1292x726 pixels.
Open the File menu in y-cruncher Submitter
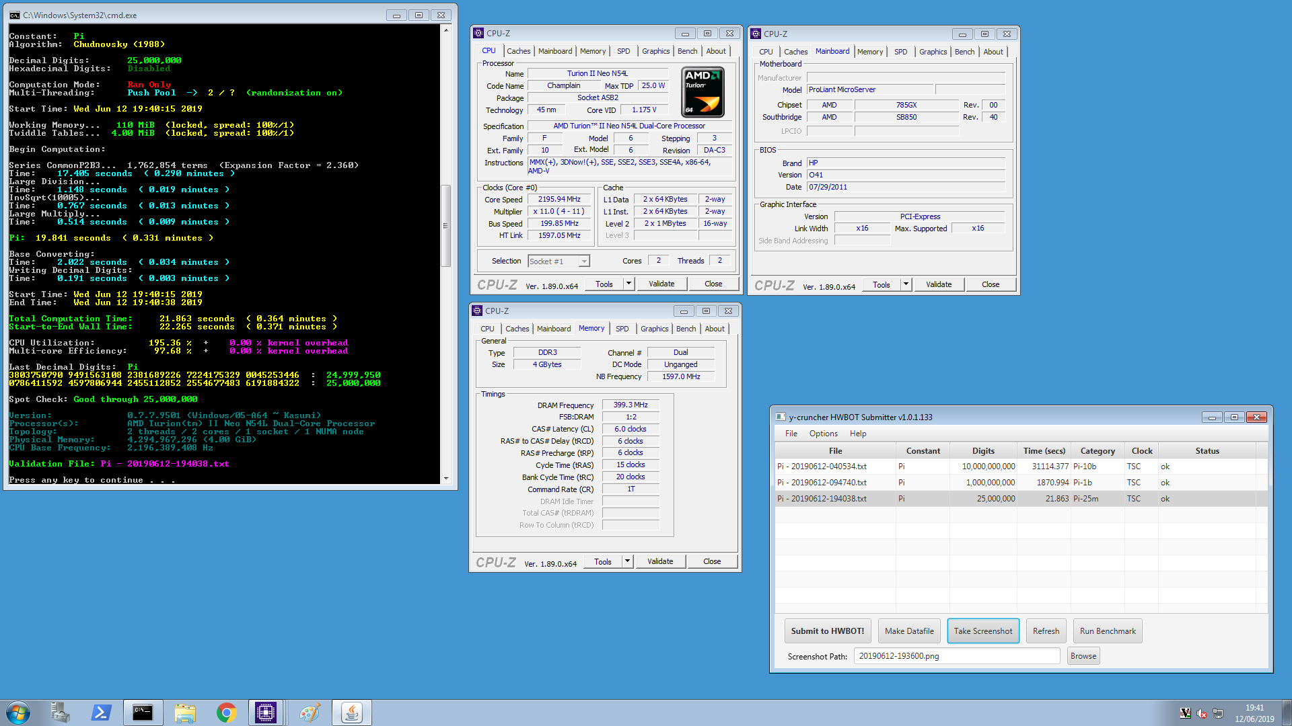pos(791,434)
